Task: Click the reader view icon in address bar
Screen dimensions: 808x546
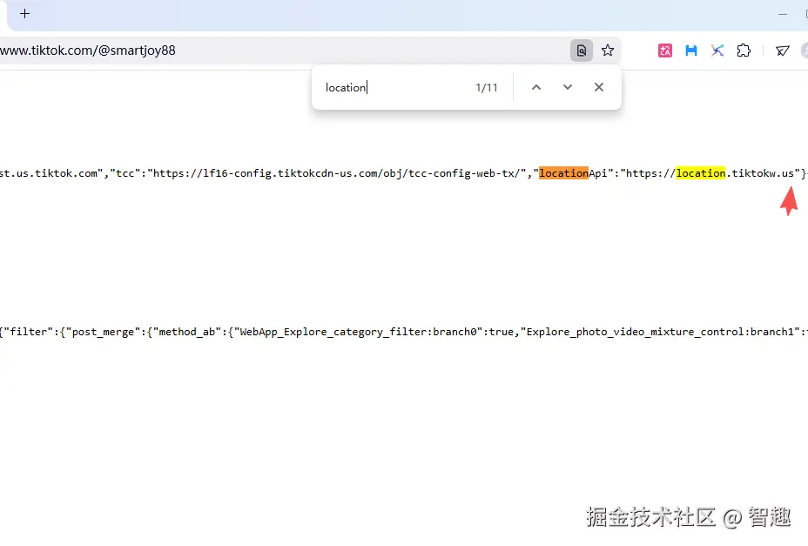Action: pyautogui.click(x=581, y=50)
